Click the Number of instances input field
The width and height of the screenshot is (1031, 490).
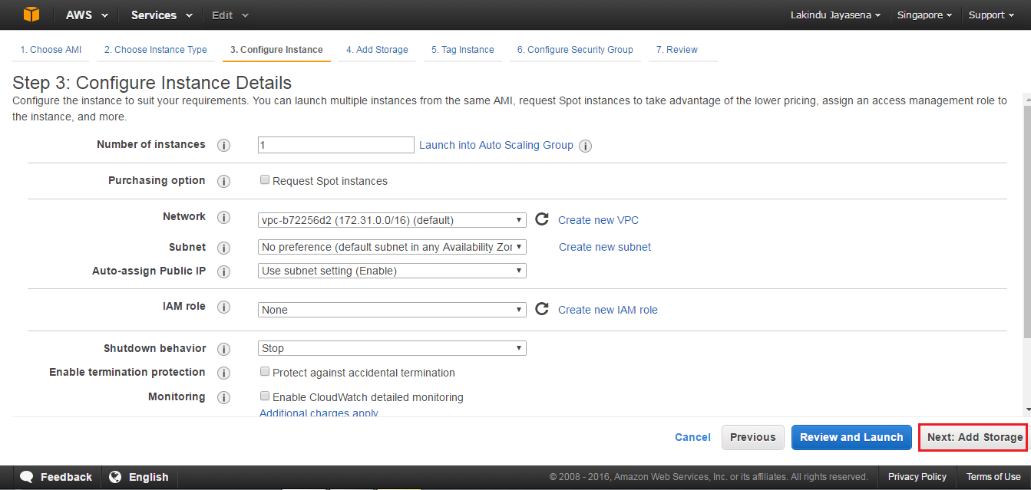point(336,145)
